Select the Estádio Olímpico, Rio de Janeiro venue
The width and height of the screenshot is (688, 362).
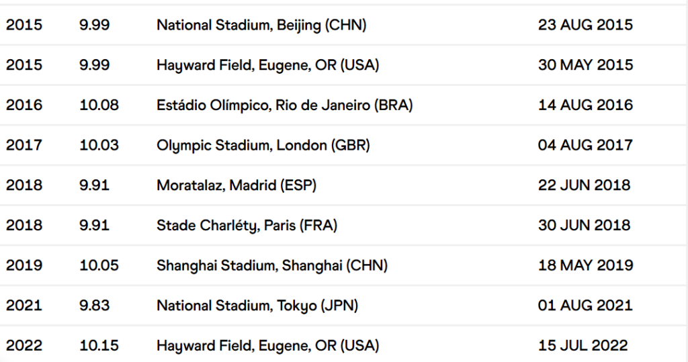tap(284, 105)
